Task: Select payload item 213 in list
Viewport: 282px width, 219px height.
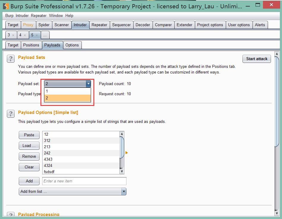Action: (x=81, y=147)
